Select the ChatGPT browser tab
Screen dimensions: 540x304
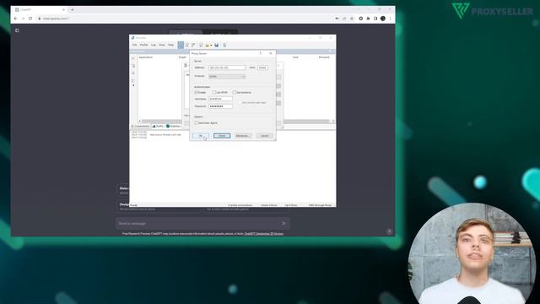(x=40, y=9)
